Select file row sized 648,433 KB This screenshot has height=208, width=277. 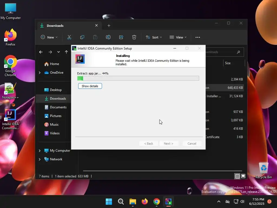[x=225, y=88]
